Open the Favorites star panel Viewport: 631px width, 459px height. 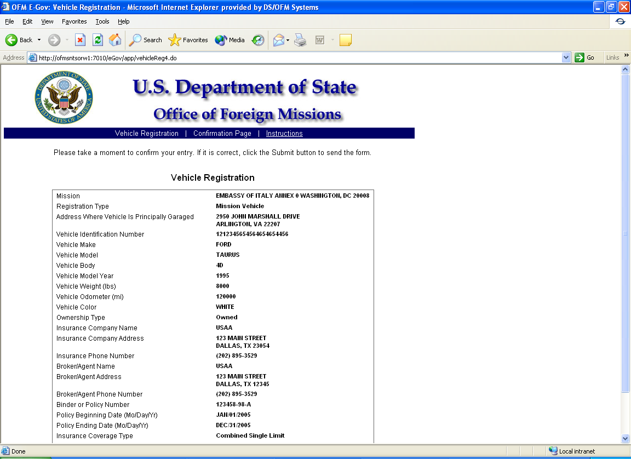(x=188, y=40)
